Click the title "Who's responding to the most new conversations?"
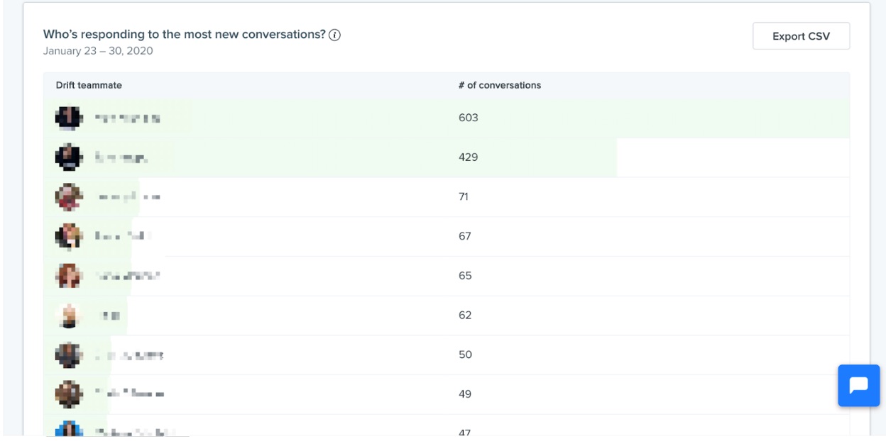The width and height of the screenshot is (886, 441). (x=185, y=34)
